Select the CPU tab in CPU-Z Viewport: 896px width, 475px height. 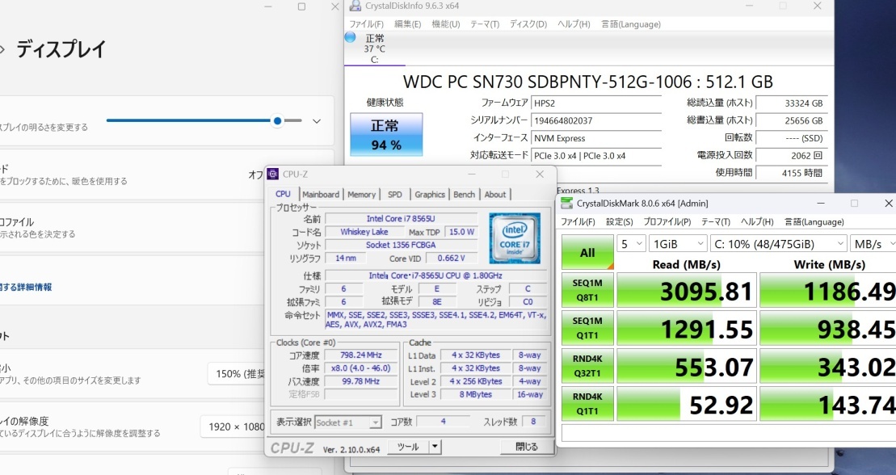pyautogui.click(x=283, y=194)
